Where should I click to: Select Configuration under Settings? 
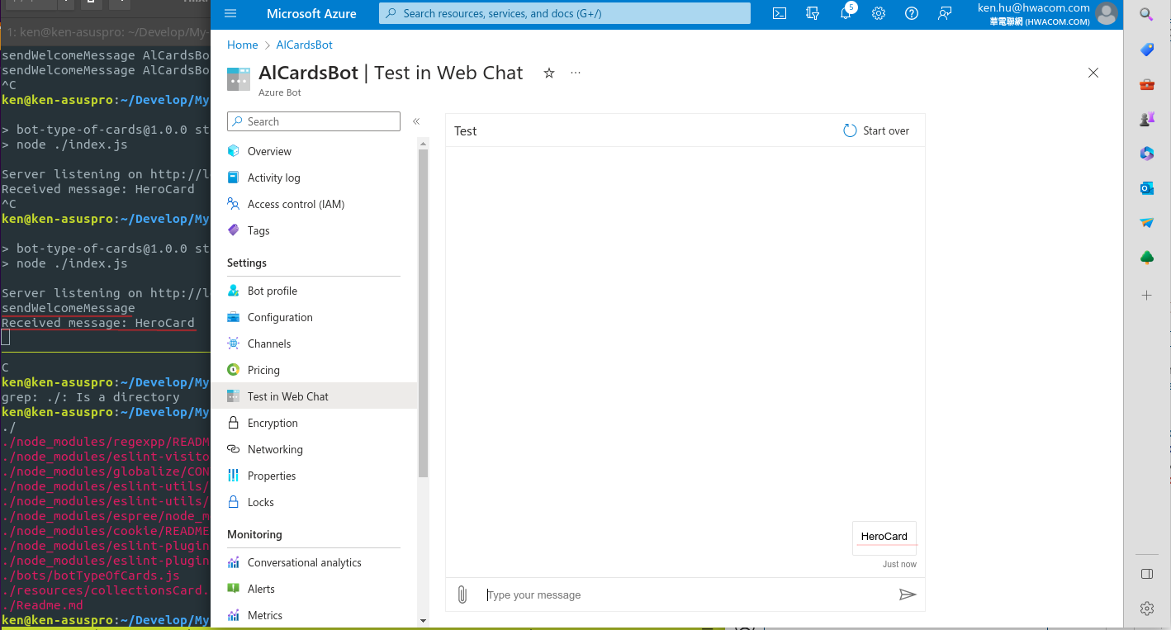pyautogui.click(x=280, y=317)
